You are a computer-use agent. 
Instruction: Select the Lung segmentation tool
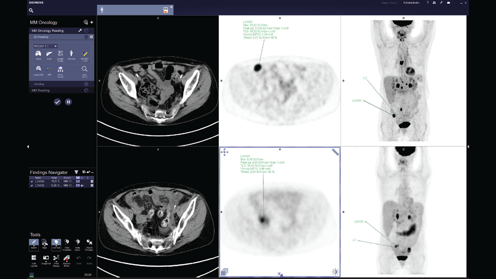point(38,54)
